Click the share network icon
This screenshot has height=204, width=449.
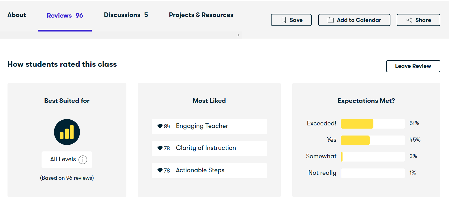pos(409,20)
